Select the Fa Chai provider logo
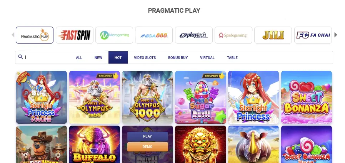This screenshot has width=345, height=163. click(313, 35)
